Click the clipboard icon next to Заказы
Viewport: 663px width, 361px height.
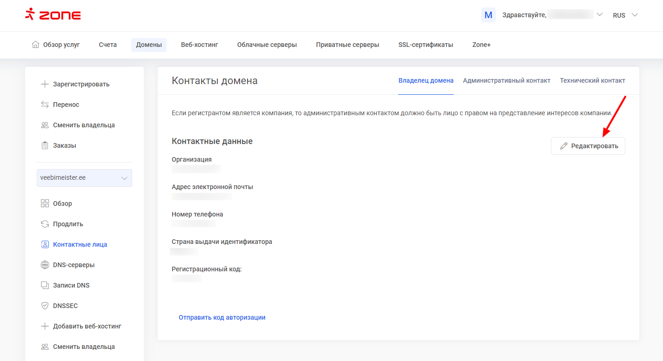pyautogui.click(x=45, y=145)
